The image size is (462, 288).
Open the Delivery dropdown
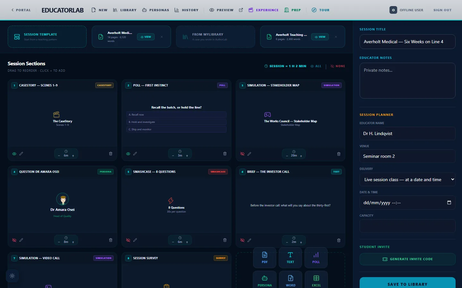click(407, 180)
